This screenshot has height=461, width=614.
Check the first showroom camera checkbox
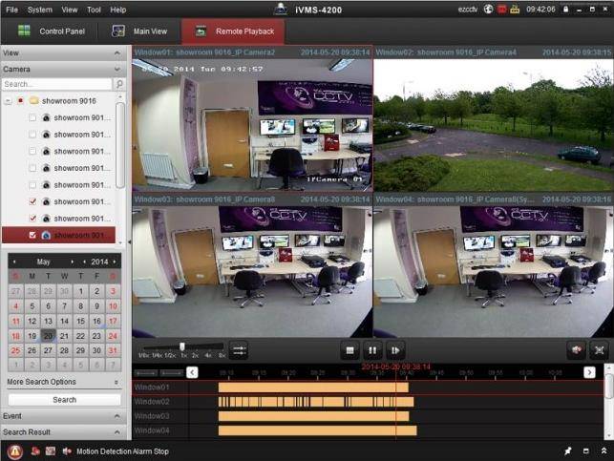[x=33, y=117]
